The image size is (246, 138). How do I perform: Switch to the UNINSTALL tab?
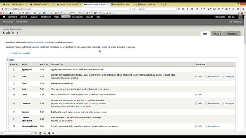point(232,34)
